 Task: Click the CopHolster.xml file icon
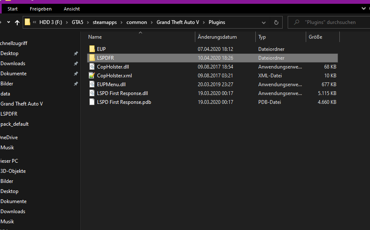pos(92,76)
